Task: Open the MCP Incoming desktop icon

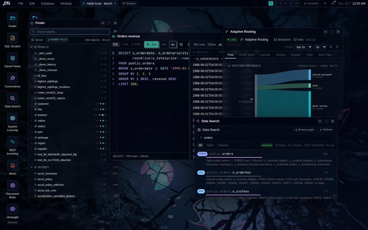Action: pos(13,142)
